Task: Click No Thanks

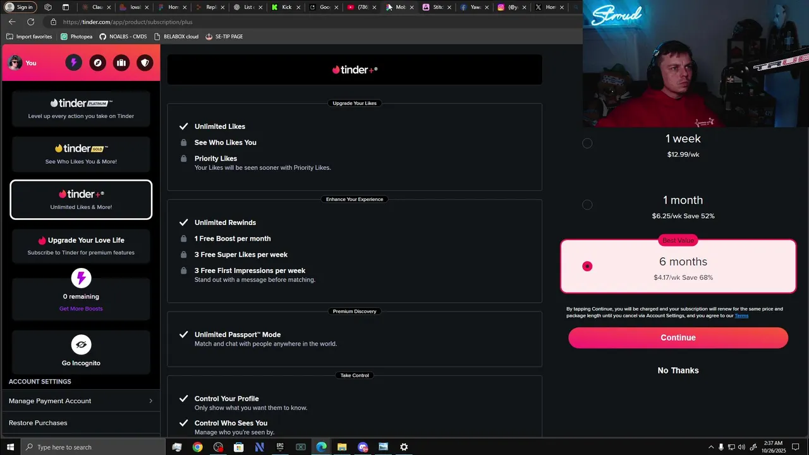Action: click(678, 370)
